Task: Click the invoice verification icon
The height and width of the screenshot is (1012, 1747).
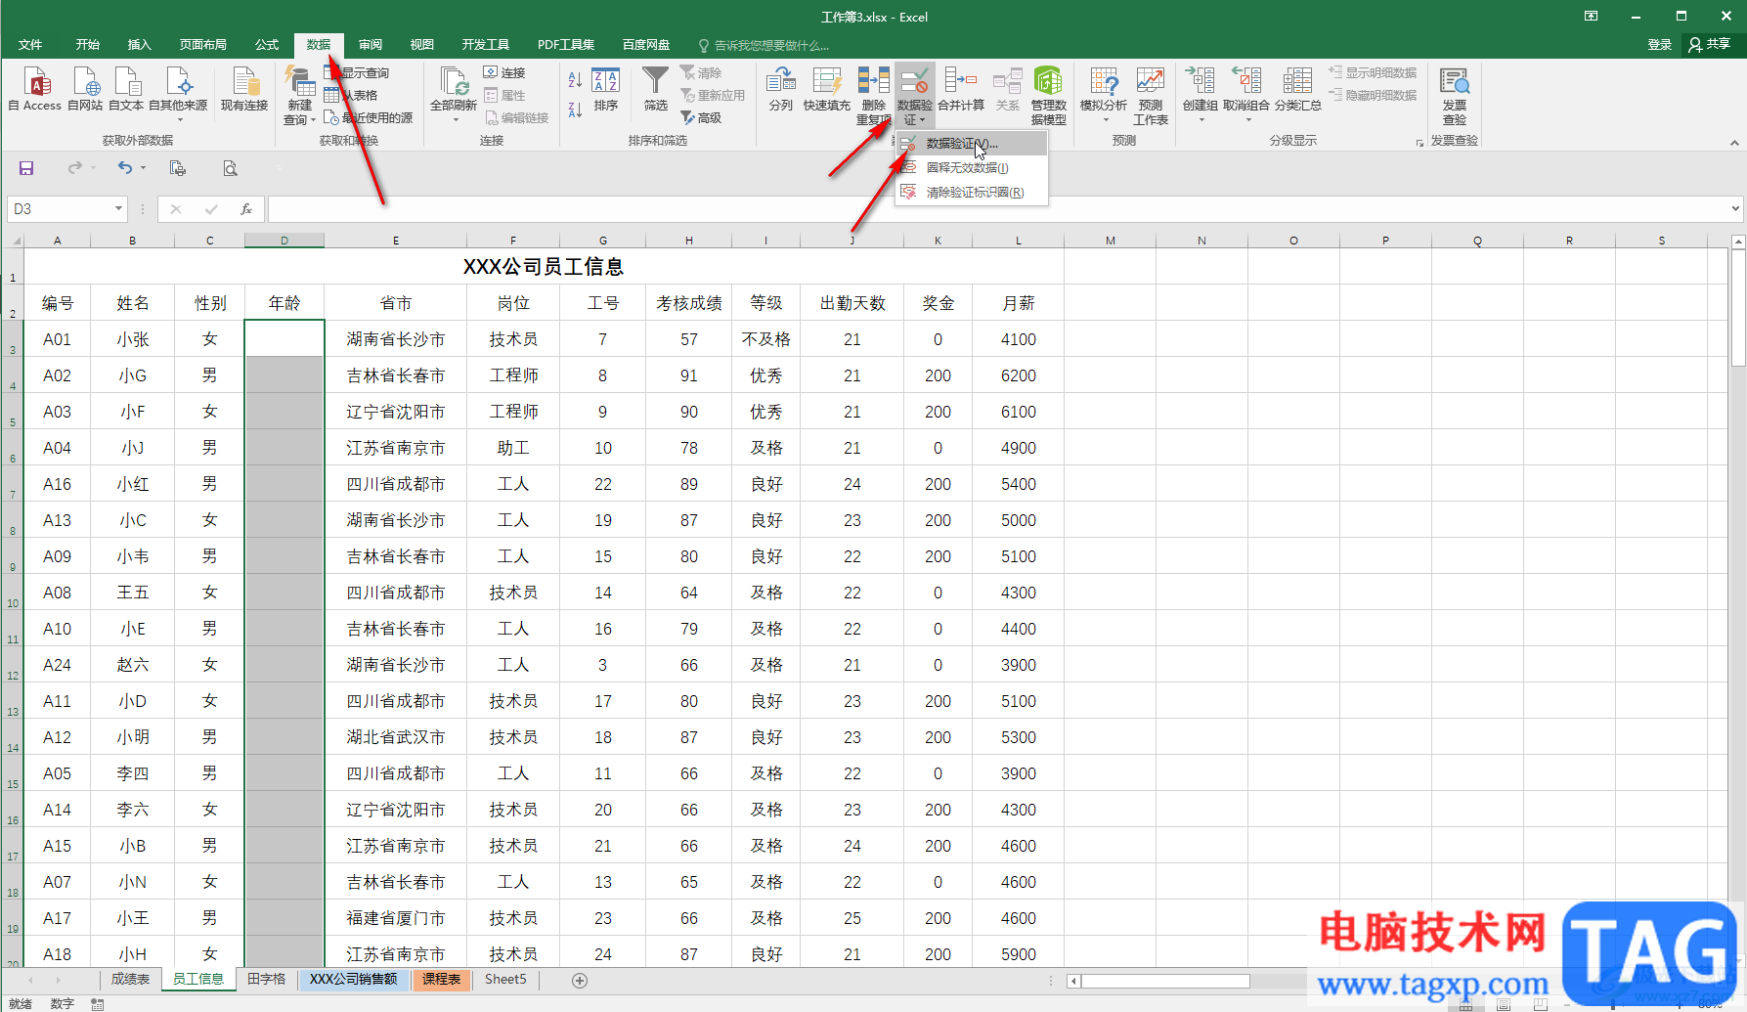Action: coord(1455,96)
